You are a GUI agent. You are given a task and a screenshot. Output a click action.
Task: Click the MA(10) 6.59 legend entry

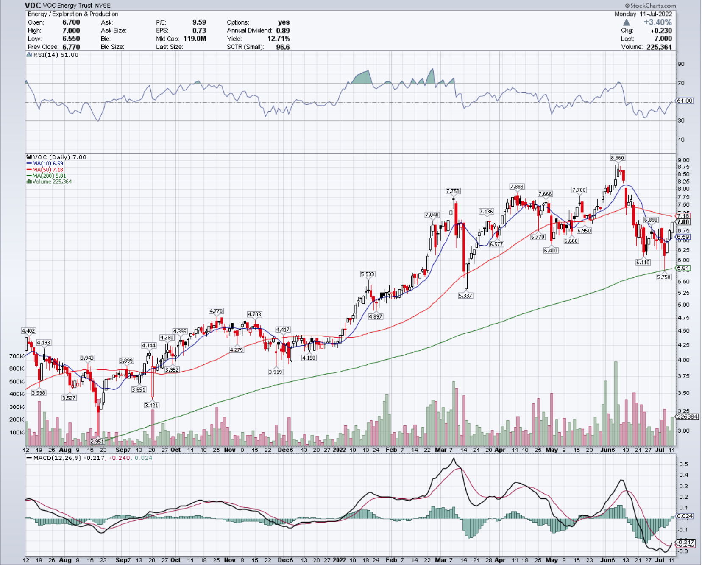pos(45,163)
